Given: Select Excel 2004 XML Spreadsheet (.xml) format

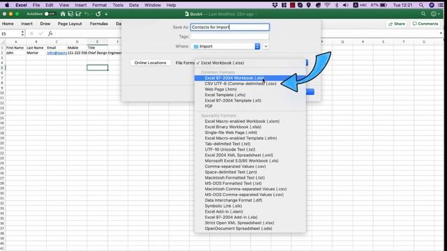Looking at the screenshot, I should (250, 155).
